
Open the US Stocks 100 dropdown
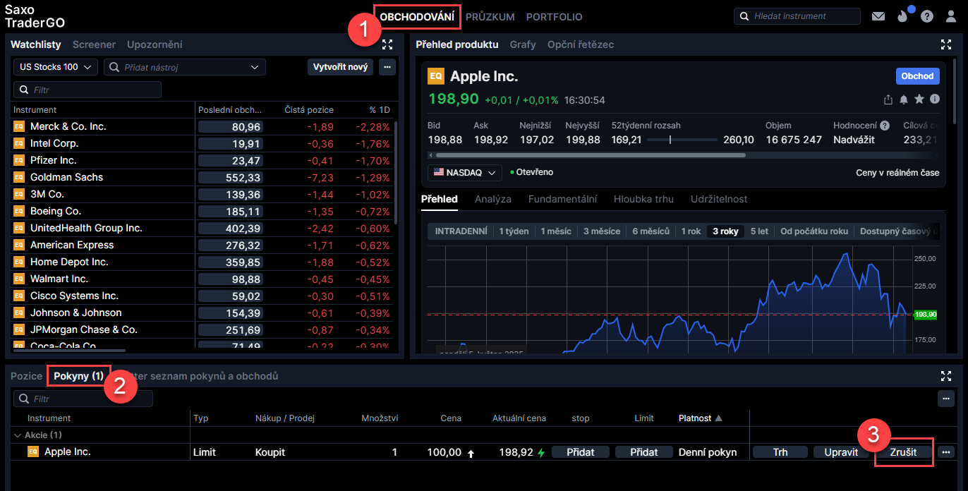tap(56, 67)
